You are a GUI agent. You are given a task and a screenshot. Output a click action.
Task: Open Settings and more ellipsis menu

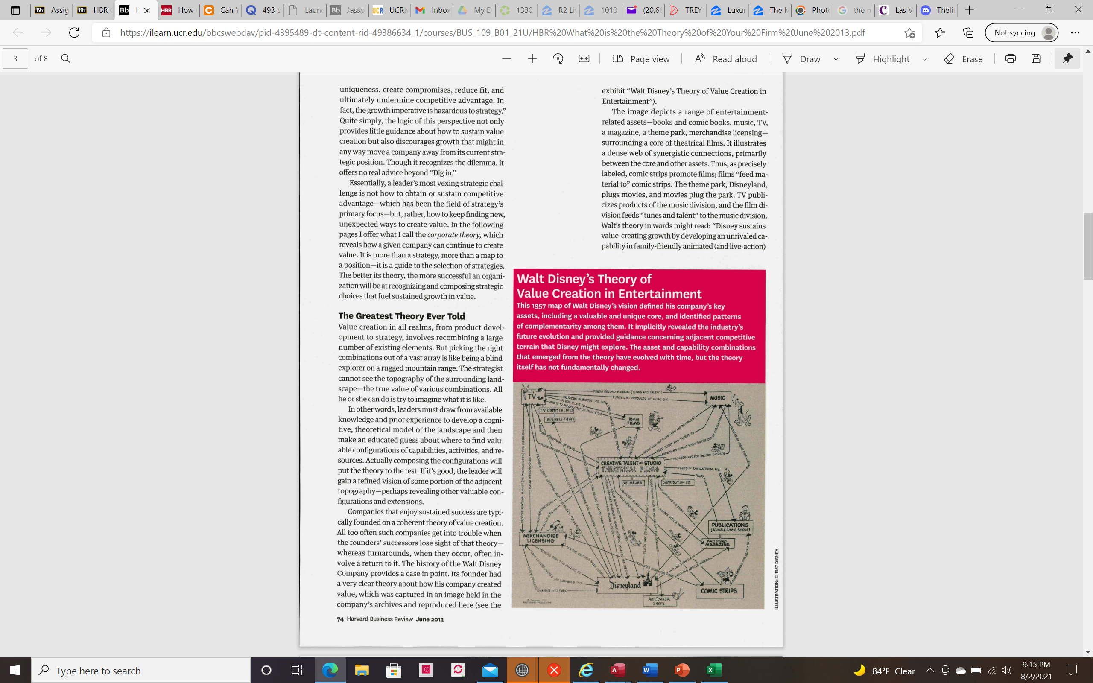[x=1075, y=32]
